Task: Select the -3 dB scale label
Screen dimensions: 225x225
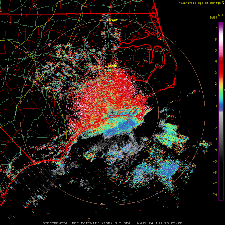Action: [x=215, y=139]
